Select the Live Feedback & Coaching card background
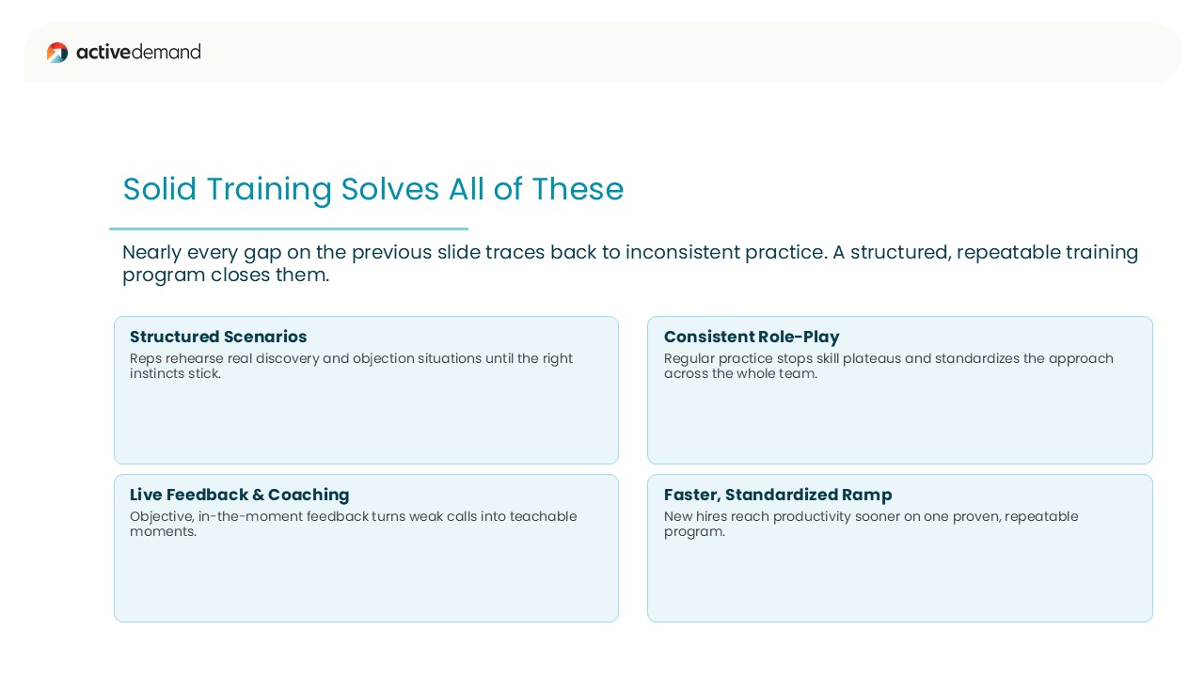The image size is (1204, 677). coord(366,581)
